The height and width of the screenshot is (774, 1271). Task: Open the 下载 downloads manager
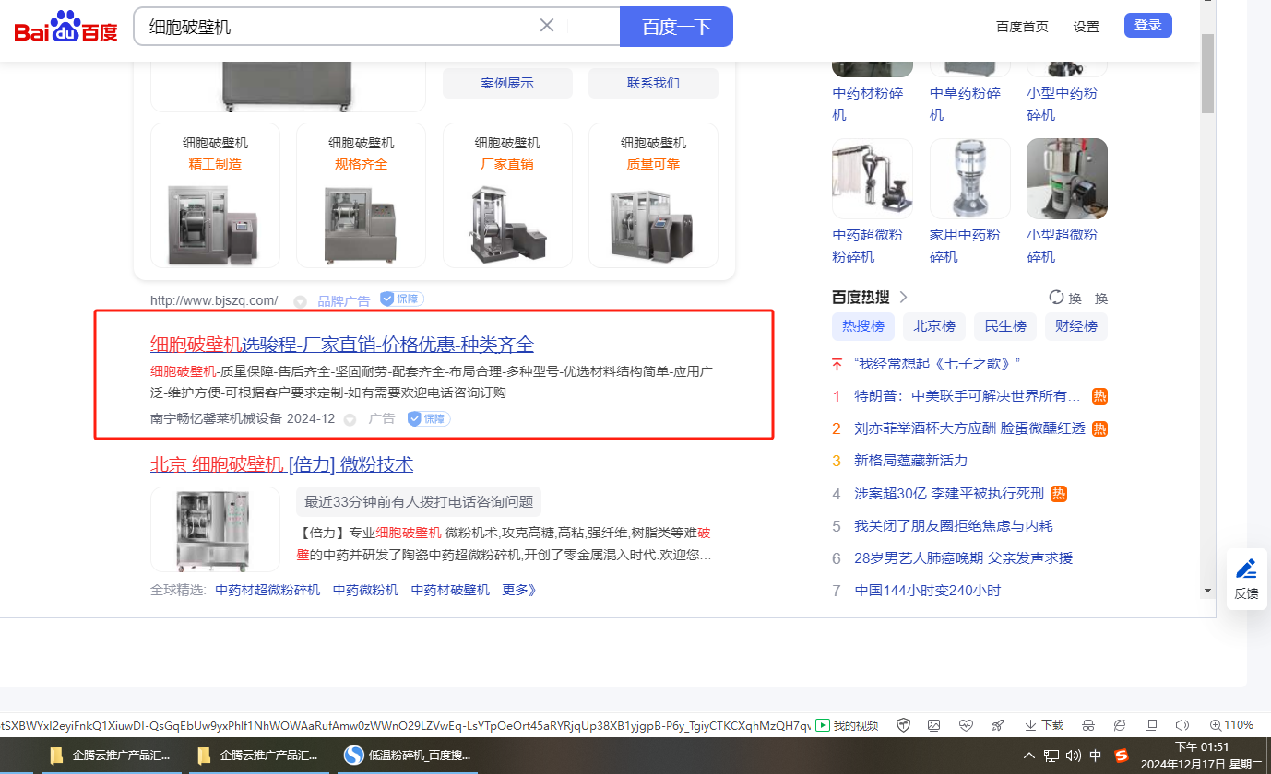click(1043, 725)
